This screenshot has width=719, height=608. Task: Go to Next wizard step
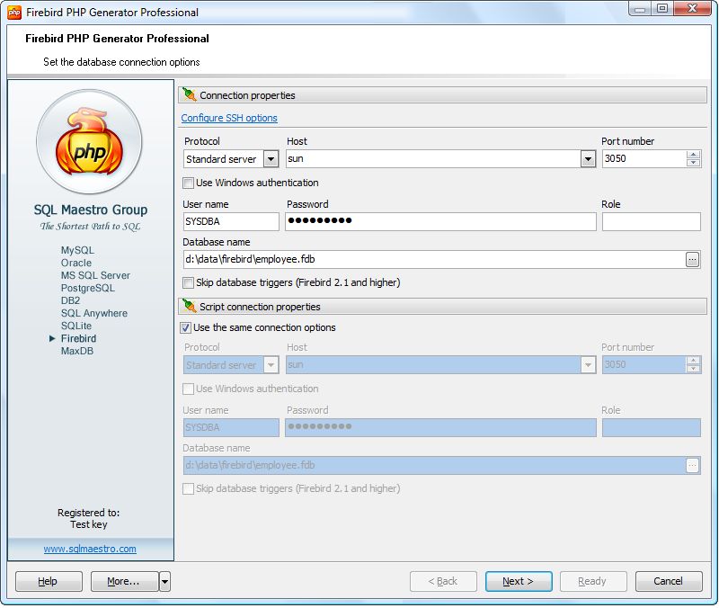tap(519, 582)
